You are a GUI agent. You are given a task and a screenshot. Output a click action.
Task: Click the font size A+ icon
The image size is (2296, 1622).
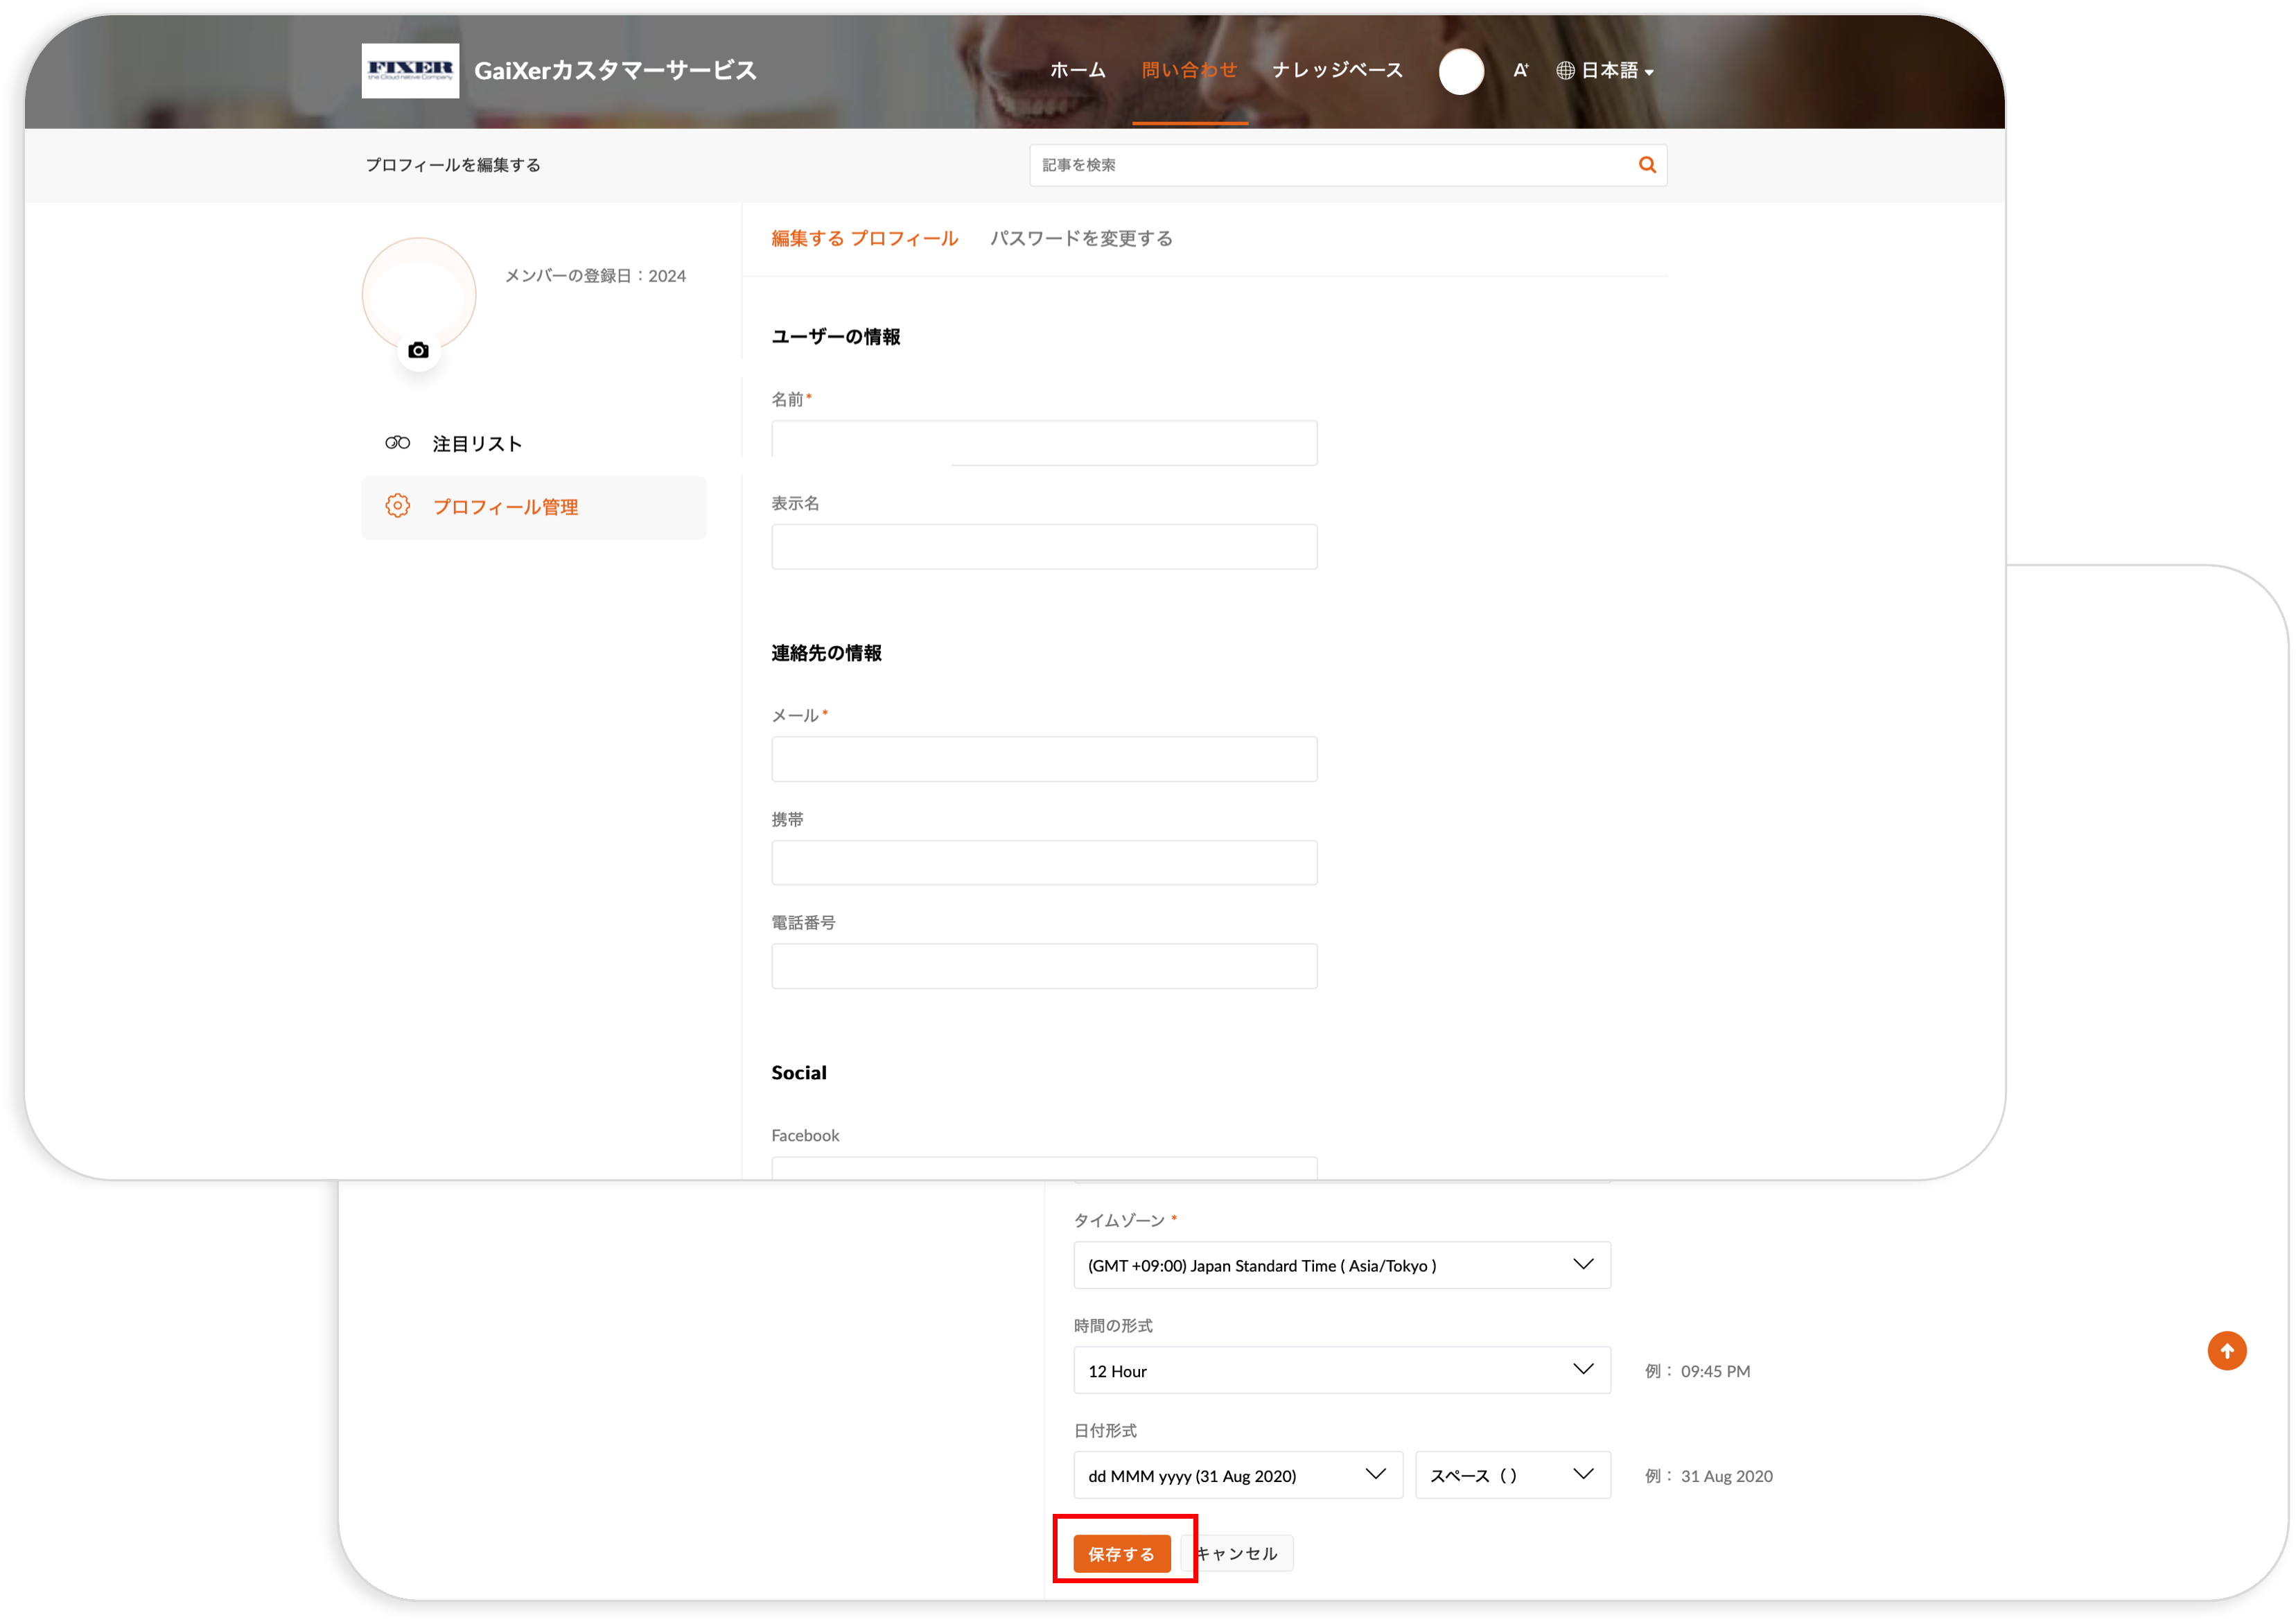(1520, 70)
